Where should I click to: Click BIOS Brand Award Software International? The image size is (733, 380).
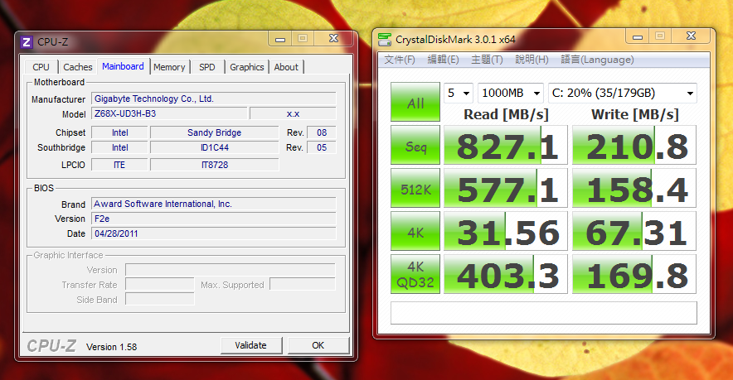[214, 204]
